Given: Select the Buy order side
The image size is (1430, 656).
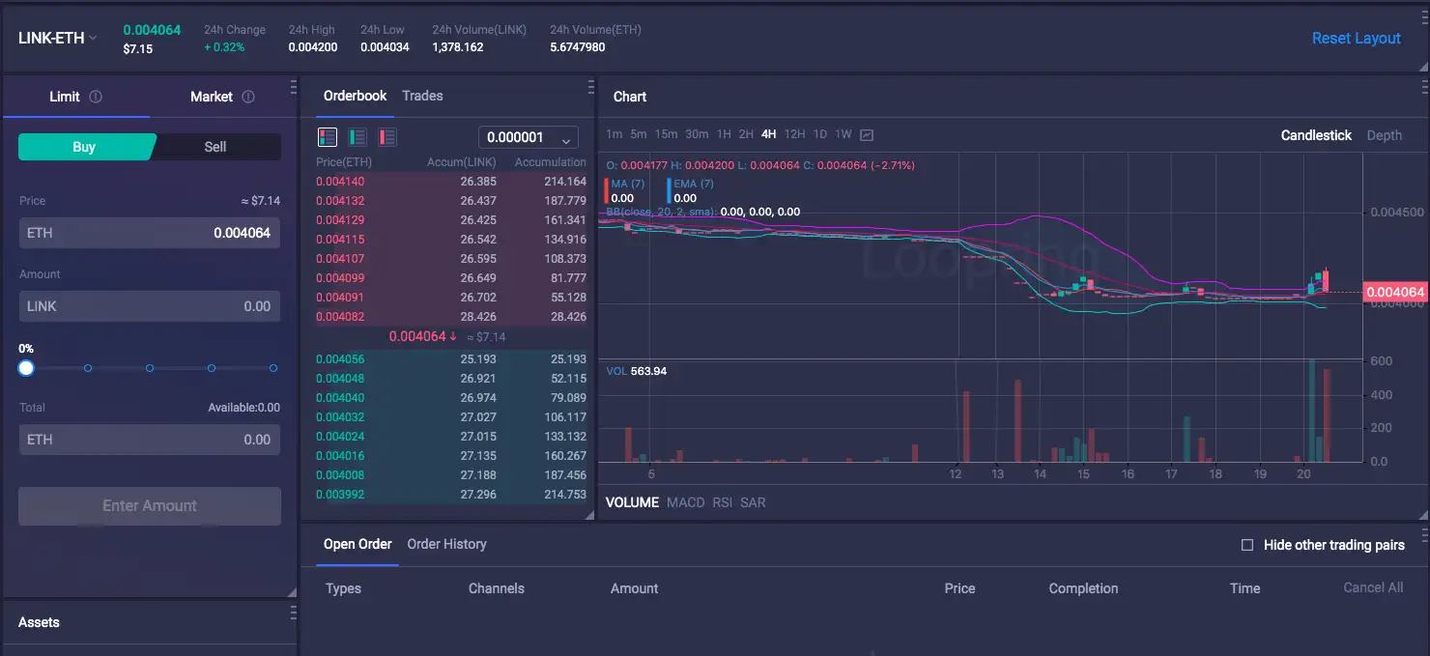Looking at the screenshot, I should click(84, 147).
